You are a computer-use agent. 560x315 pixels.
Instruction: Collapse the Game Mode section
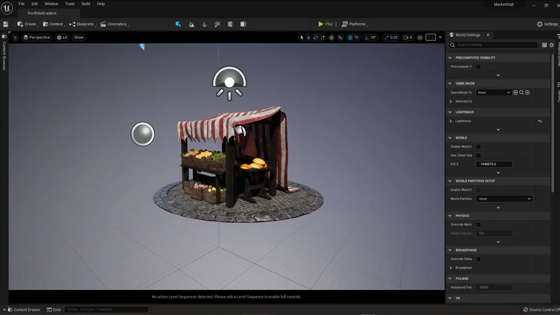click(450, 83)
